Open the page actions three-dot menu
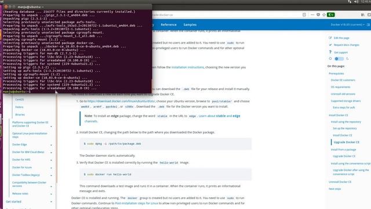Image resolution: width=371 pixels, height=209 pixels. pyautogui.click(x=312, y=15)
